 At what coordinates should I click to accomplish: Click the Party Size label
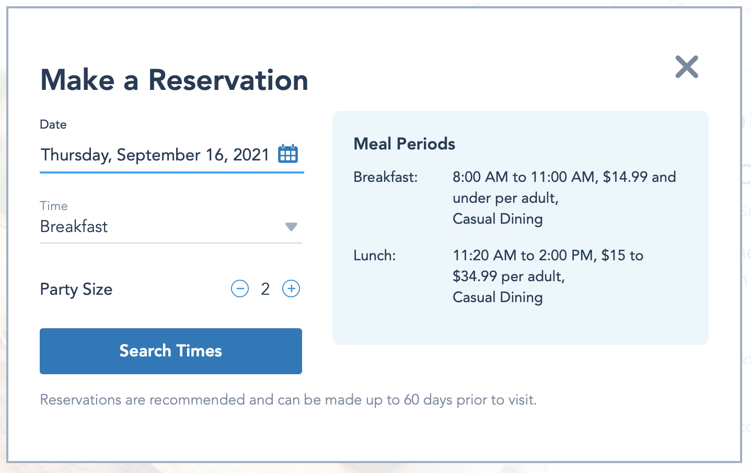tap(76, 290)
